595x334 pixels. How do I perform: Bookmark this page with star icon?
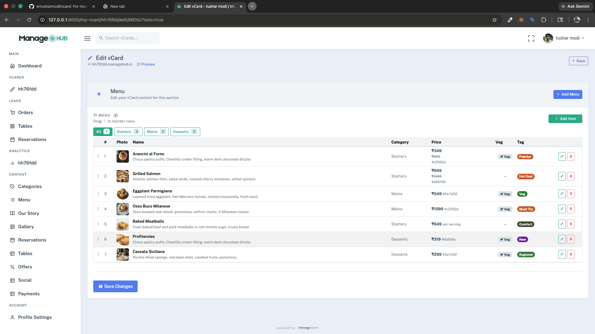click(495, 20)
